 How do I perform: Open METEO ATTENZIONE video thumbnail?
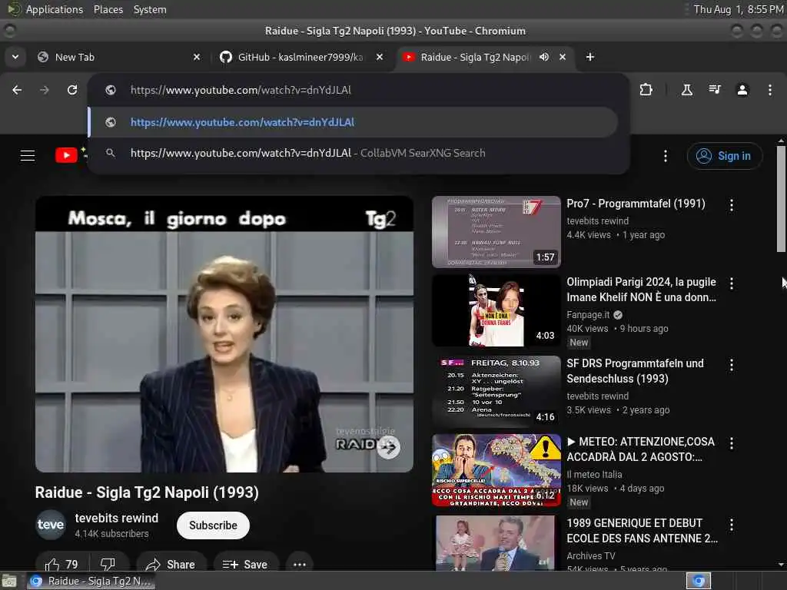click(x=496, y=470)
